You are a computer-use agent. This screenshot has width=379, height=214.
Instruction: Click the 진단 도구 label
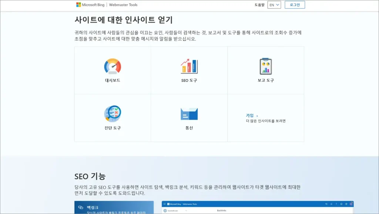point(113,128)
